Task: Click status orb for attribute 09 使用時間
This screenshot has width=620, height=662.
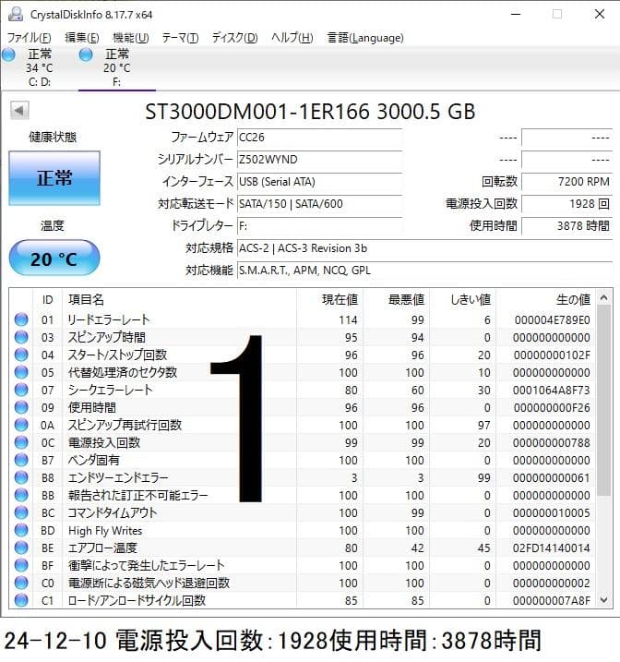Action: point(21,407)
